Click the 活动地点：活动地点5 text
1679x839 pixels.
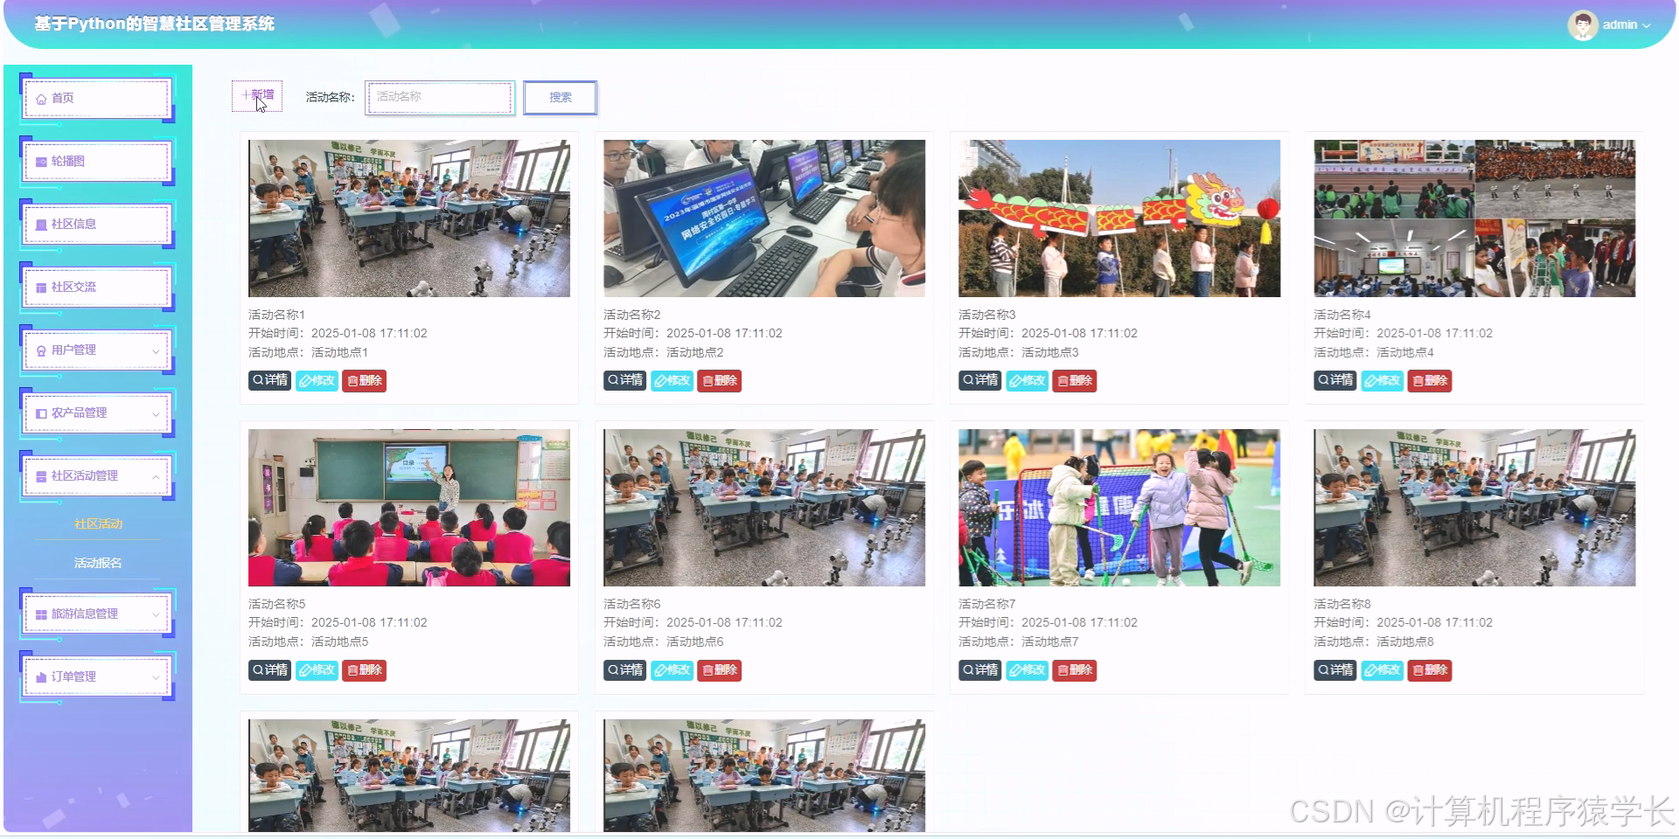(x=308, y=641)
